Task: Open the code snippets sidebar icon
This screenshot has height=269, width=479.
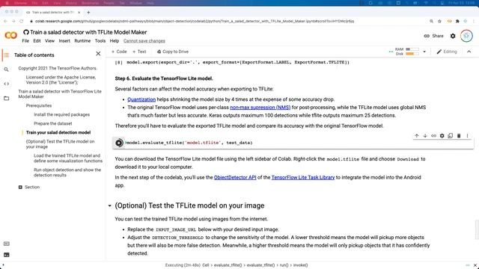Action: tap(7, 84)
